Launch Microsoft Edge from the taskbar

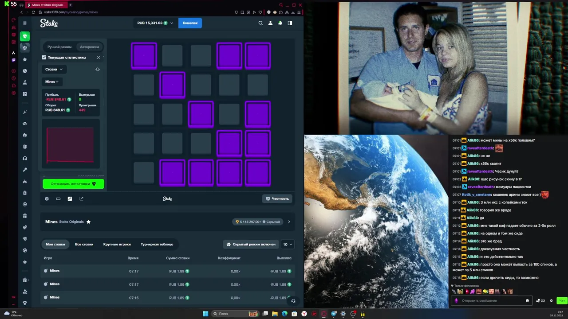click(x=284, y=314)
